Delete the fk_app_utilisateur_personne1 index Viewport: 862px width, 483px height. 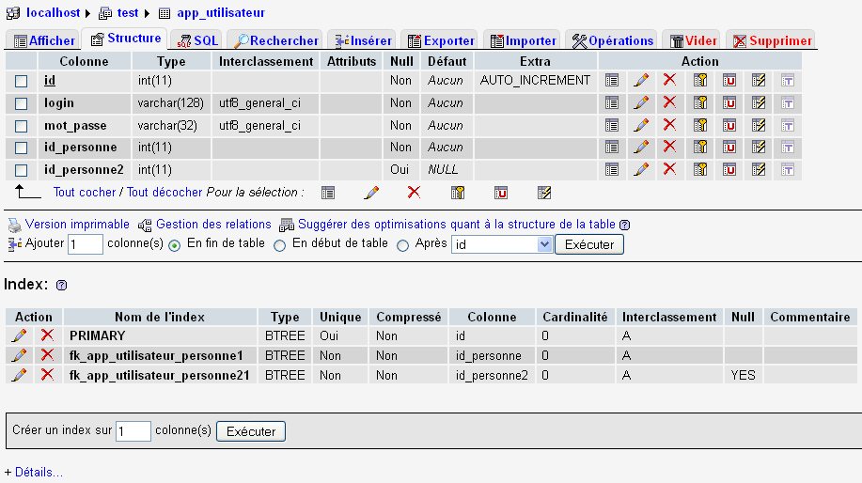click(x=47, y=355)
